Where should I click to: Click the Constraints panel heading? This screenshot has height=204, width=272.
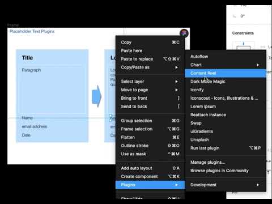[243, 33]
